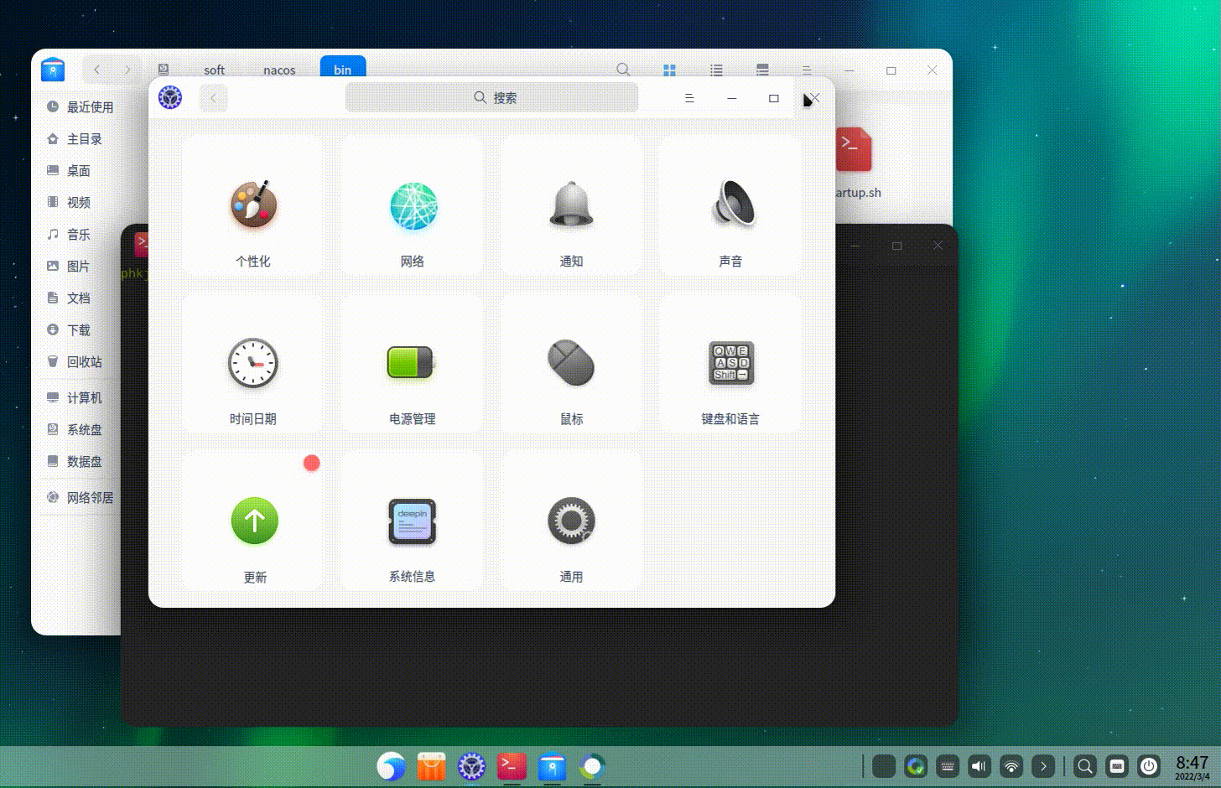The height and width of the screenshot is (788, 1221).
Task: Open the 声音 sound settings
Action: (730, 205)
